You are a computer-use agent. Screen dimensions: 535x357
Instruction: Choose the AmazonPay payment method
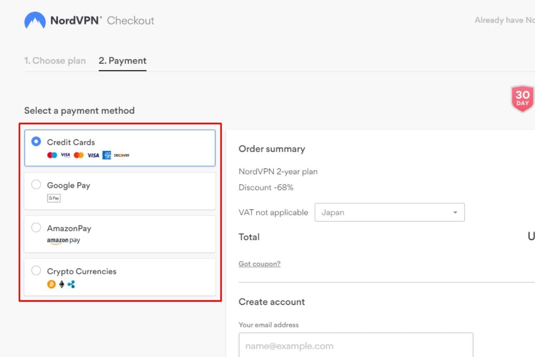[36, 227]
